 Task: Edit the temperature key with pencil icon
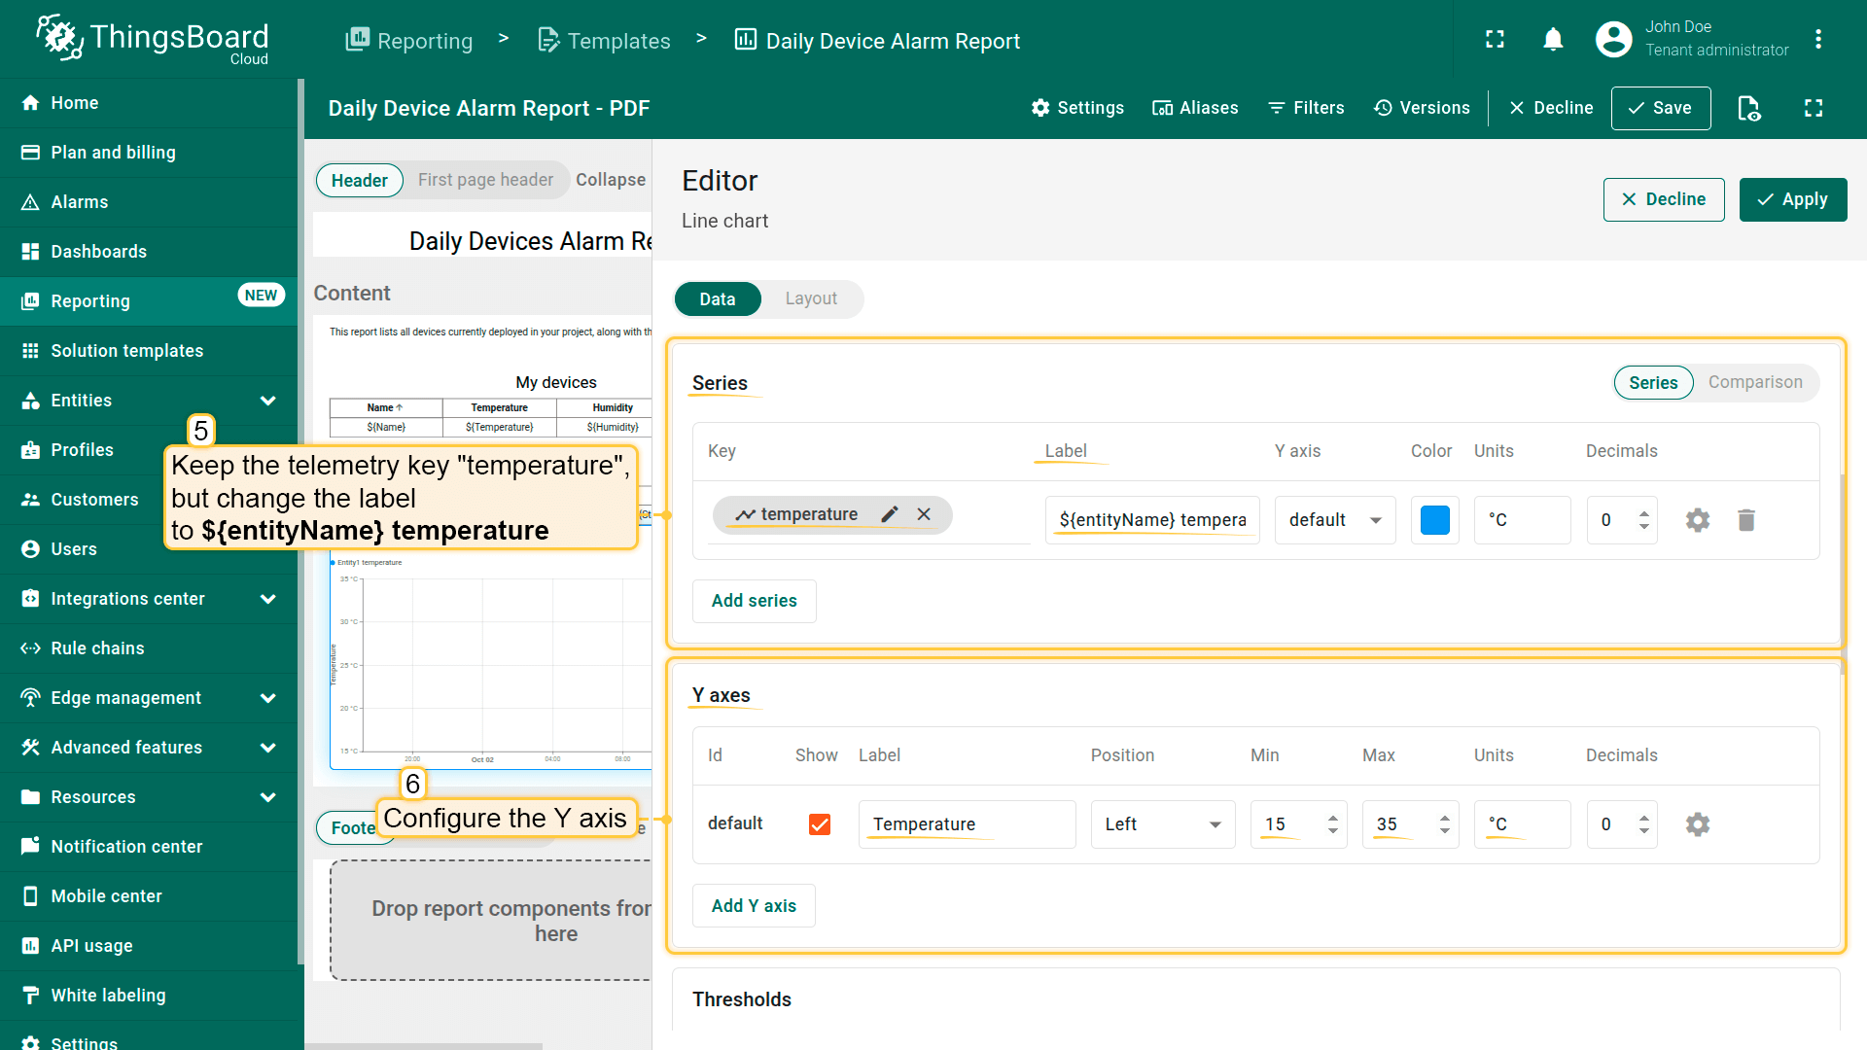click(889, 514)
